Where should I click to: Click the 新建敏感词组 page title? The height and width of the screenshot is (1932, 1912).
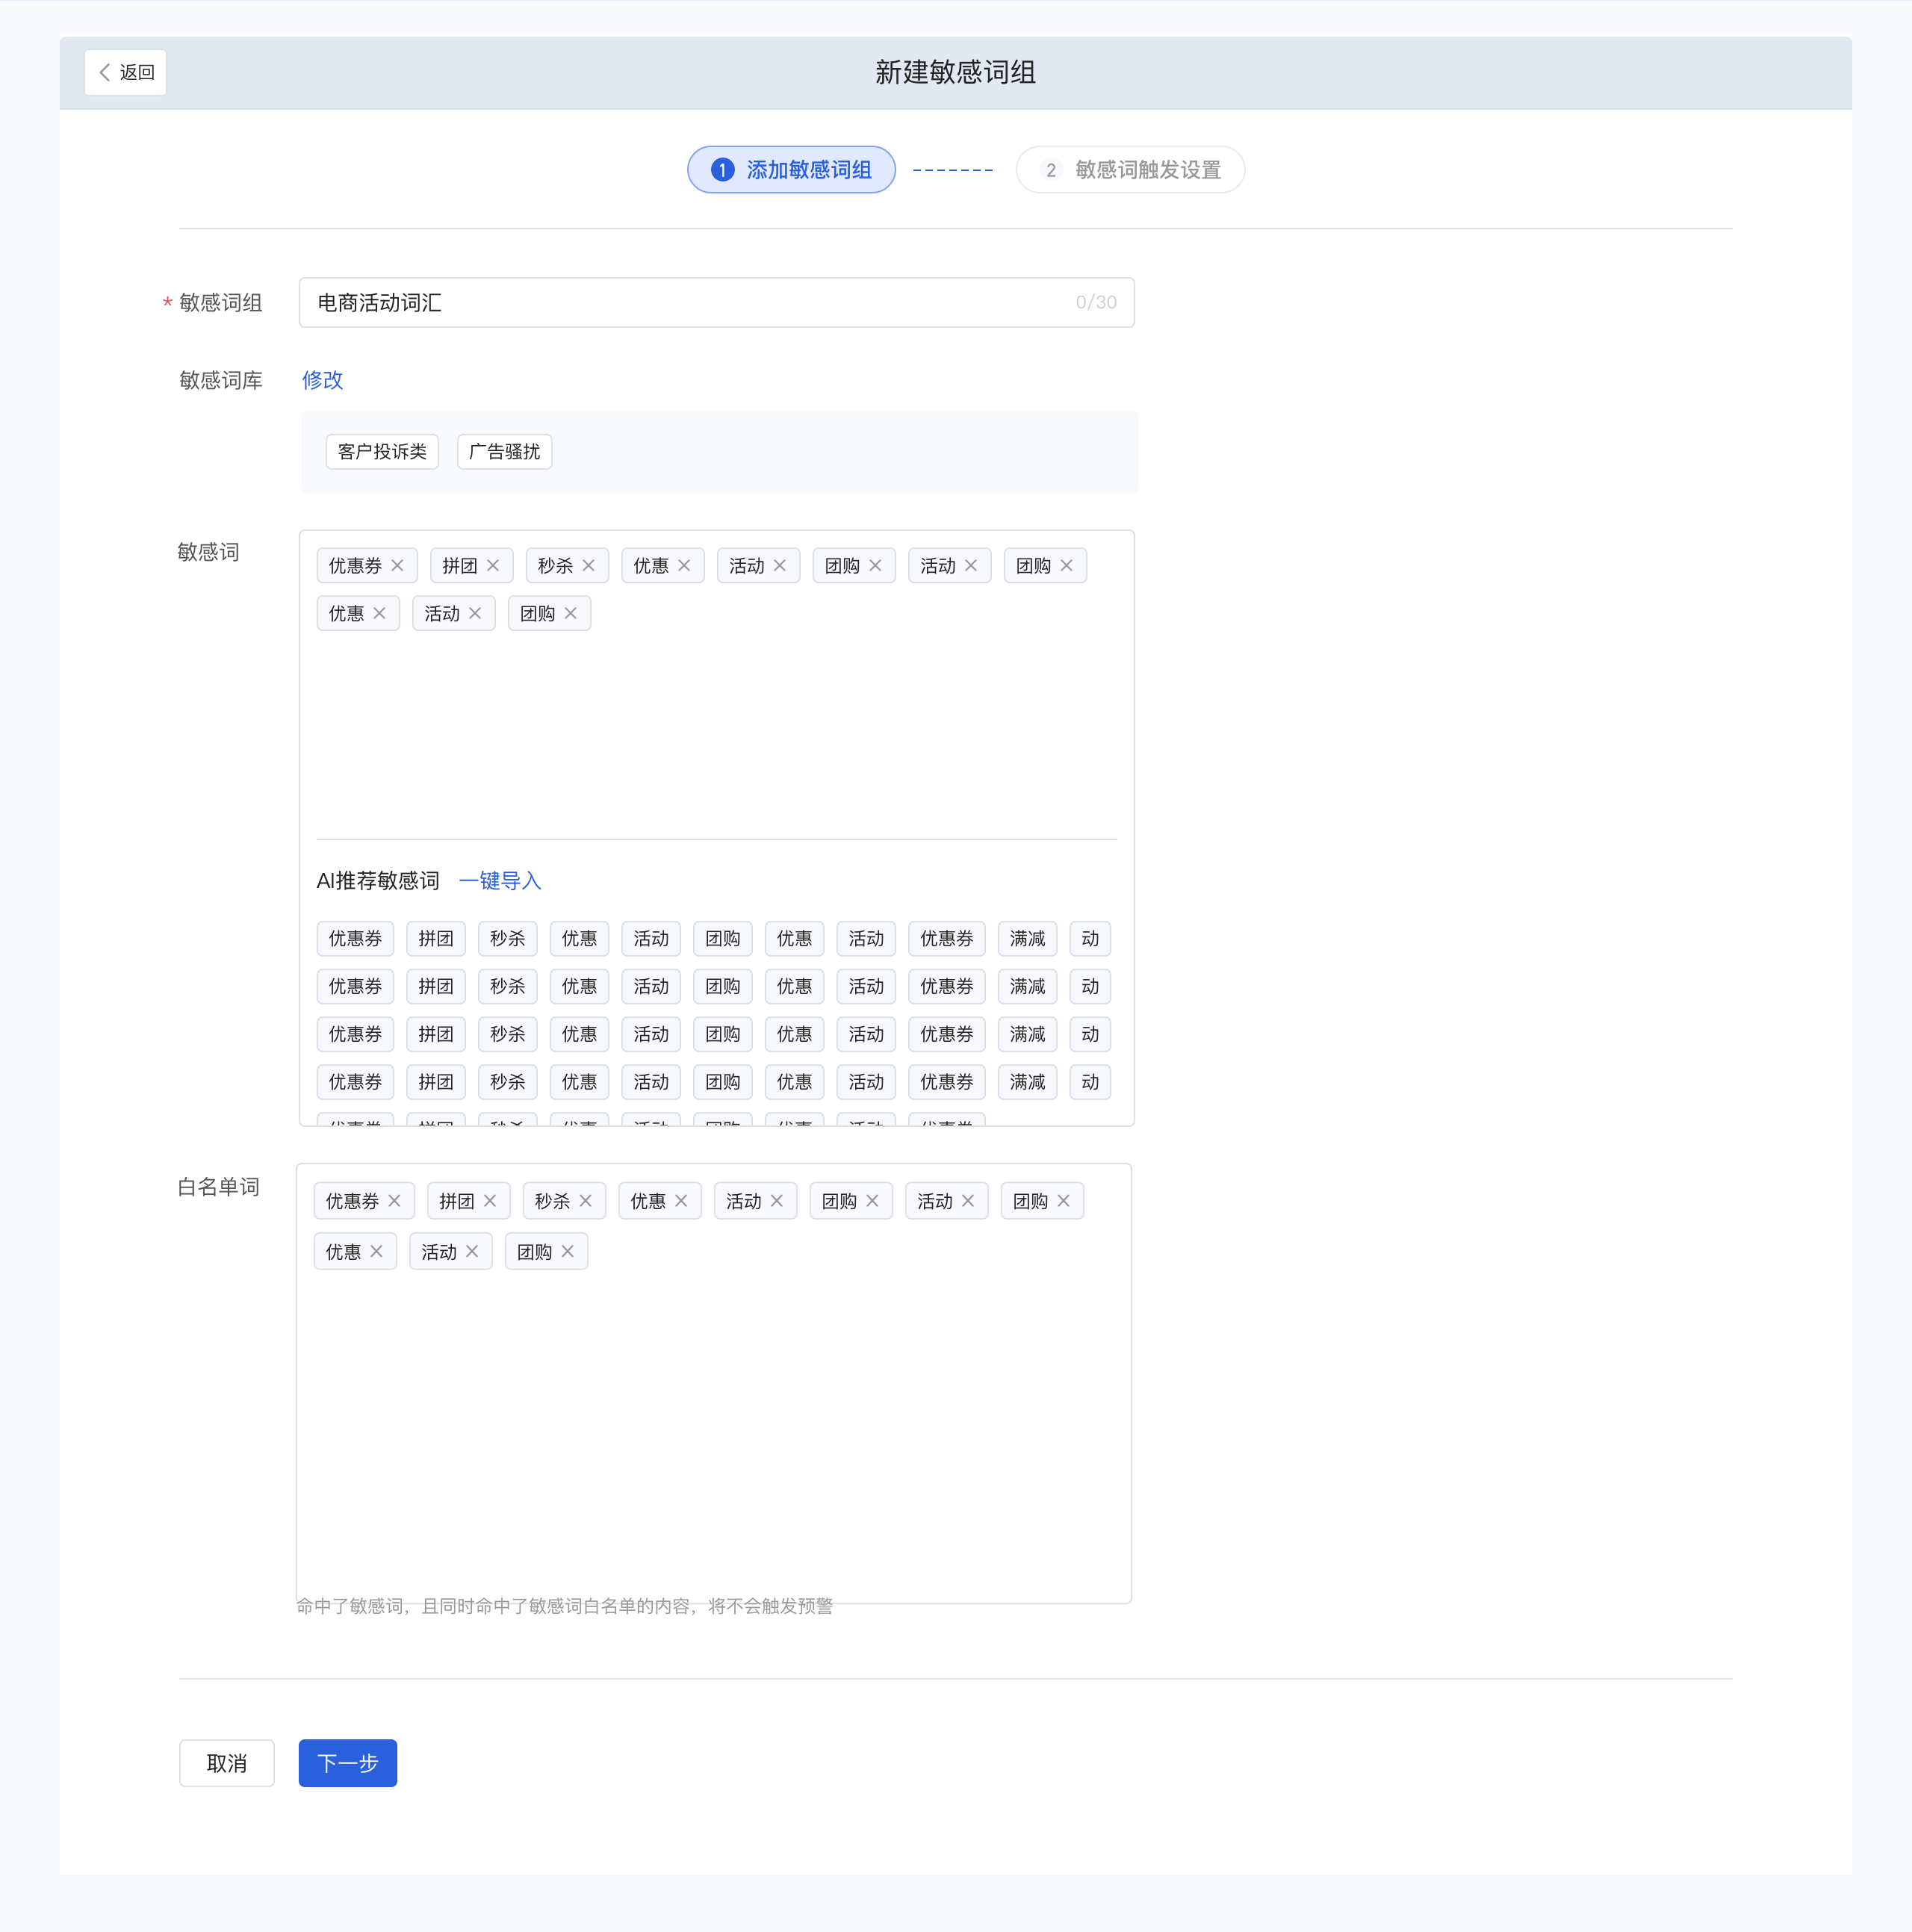point(956,72)
